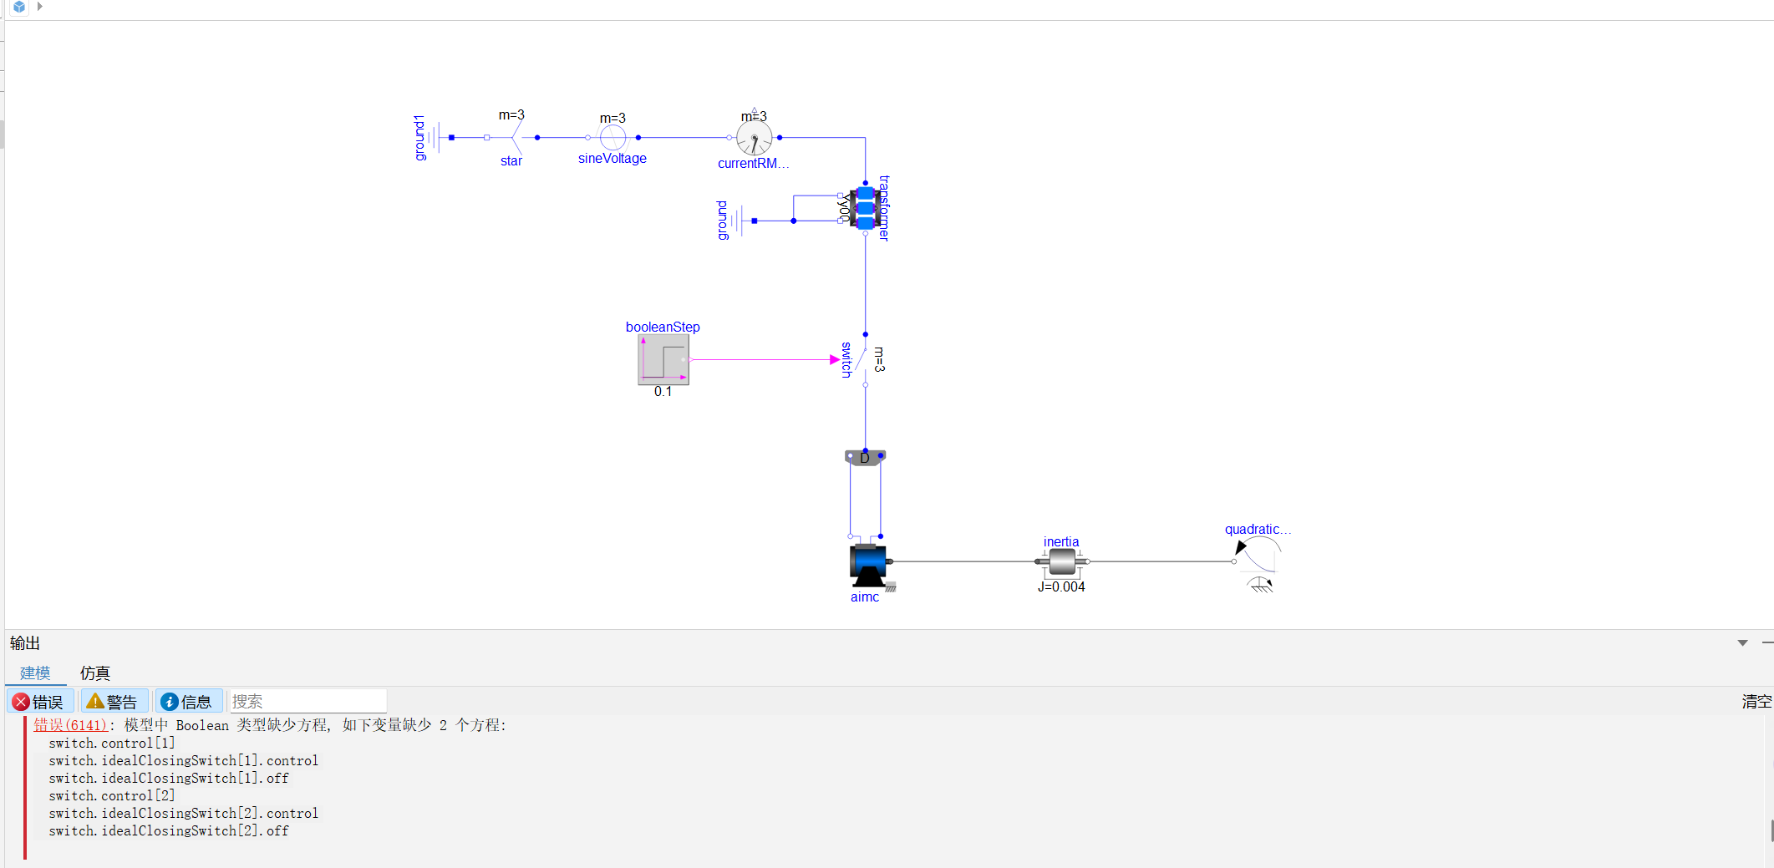
Task: Switch to the 仿真 output tab
Action: [x=95, y=673]
